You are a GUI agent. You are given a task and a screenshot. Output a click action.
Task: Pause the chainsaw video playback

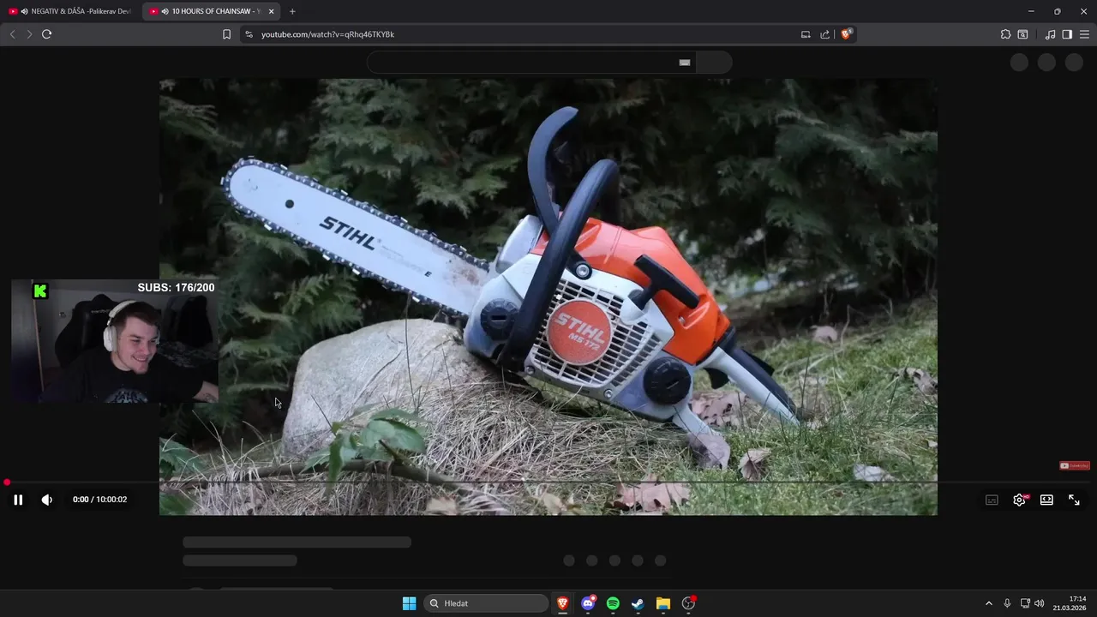[18, 500]
